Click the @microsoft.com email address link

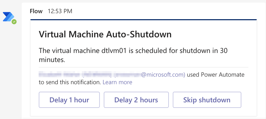tap(163, 75)
